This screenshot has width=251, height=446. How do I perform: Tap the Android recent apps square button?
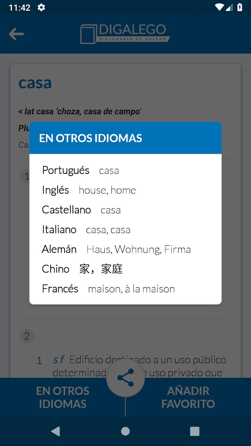click(x=195, y=431)
